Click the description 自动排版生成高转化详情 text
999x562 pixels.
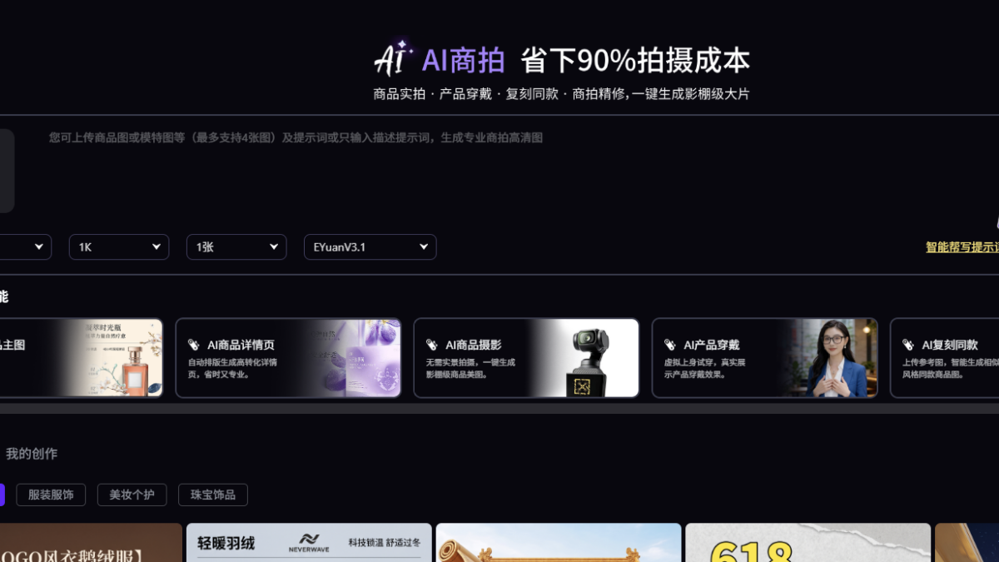[232, 362]
